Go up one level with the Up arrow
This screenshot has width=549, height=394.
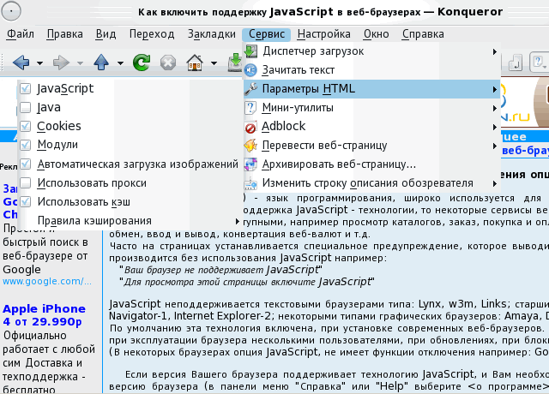101,63
